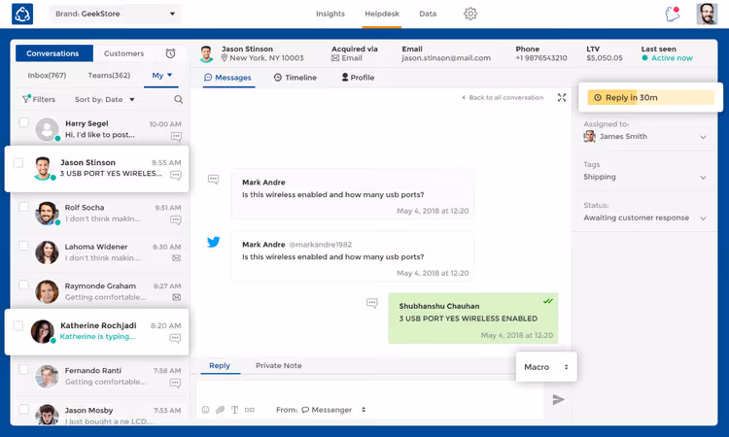Image resolution: width=729 pixels, height=437 pixels.
Task: Select Jason Stinson conversation checkbox
Action: pyautogui.click(x=18, y=162)
